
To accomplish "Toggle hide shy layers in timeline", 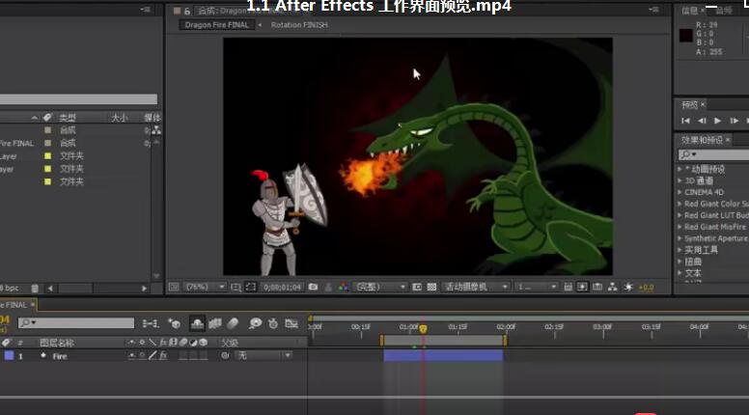I will click(x=197, y=323).
